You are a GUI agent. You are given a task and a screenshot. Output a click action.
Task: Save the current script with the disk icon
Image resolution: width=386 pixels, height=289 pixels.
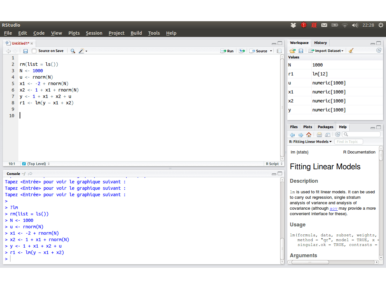[x=25, y=51]
